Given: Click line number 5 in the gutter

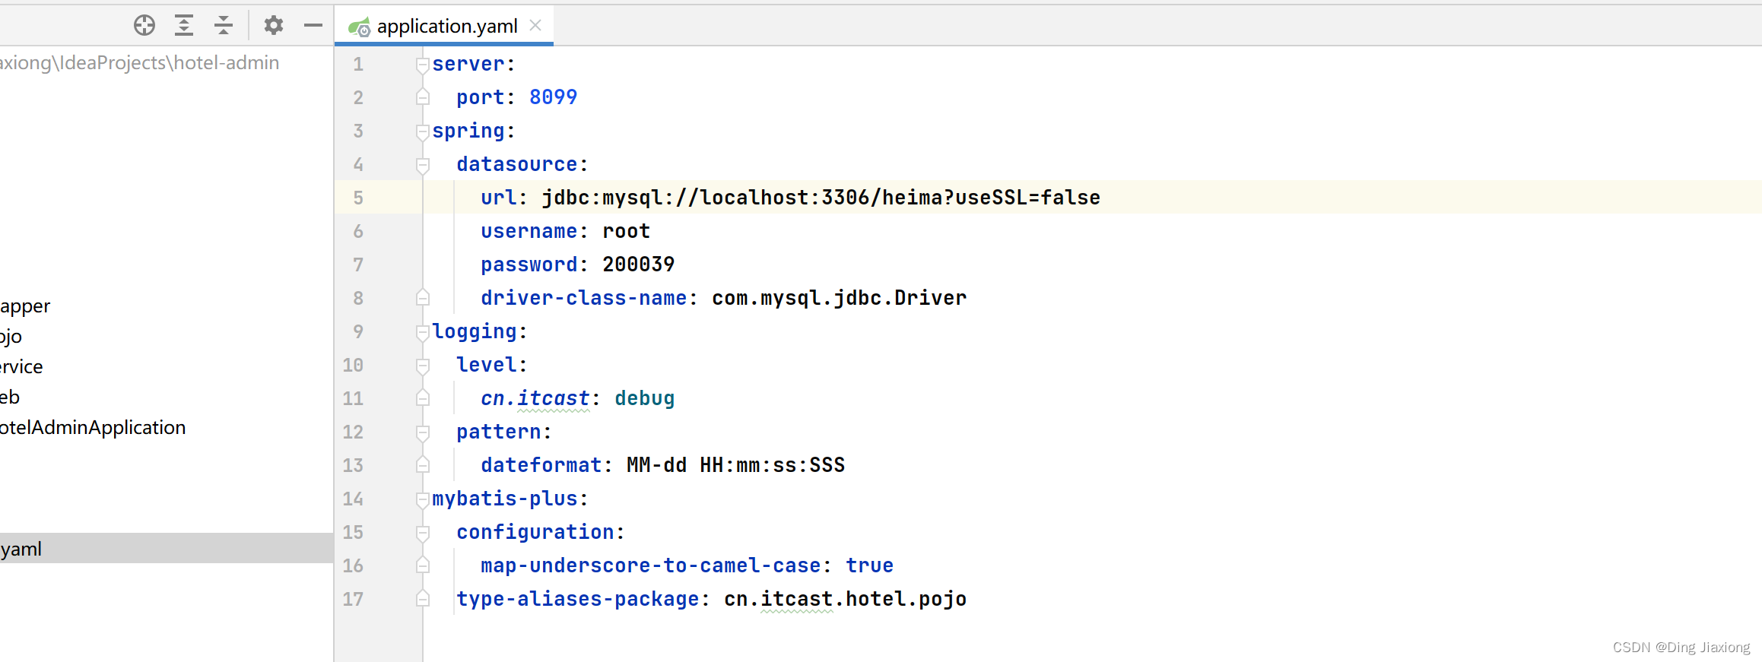Looking at the screenshot, I should point(358,198).
